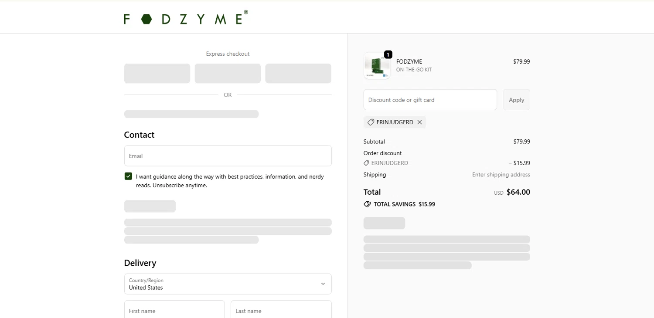Click the first express checkout button placeholder
The image size is (654, 318).
point(157,74)
